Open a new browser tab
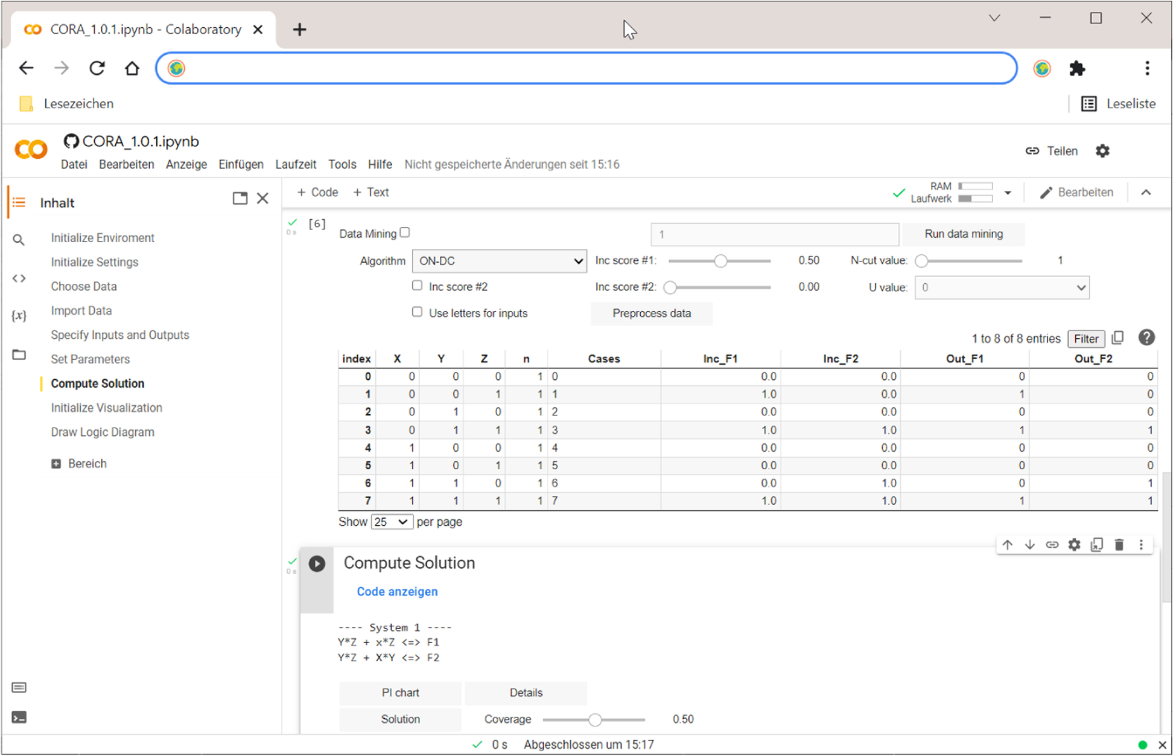 point(299,30)
